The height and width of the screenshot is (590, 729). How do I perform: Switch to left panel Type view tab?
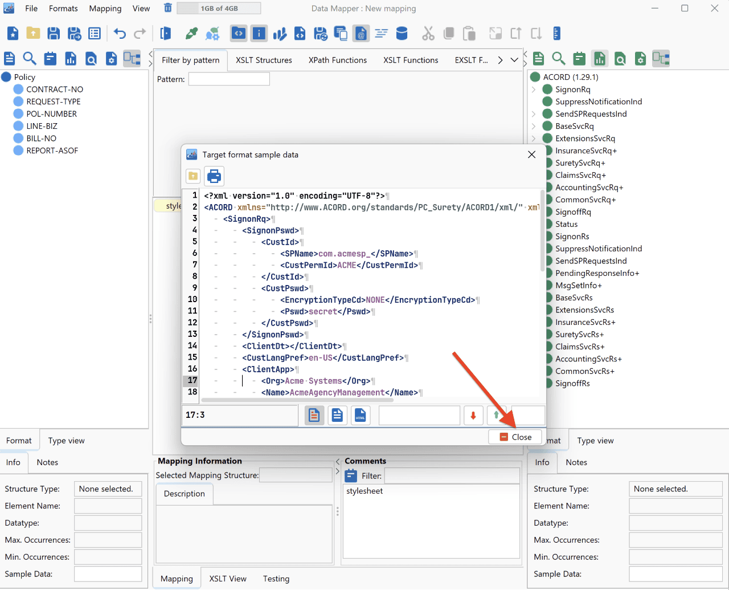point(67,441)
